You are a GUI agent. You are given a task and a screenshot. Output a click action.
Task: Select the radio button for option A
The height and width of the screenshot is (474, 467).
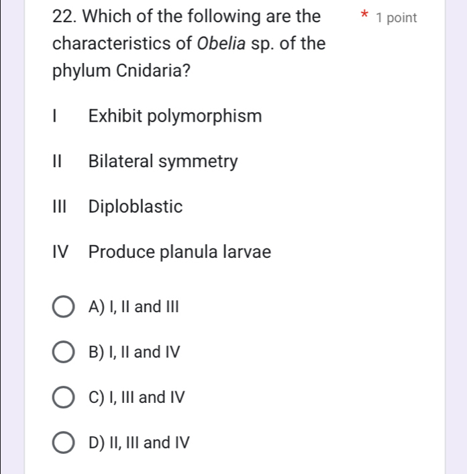64,307
